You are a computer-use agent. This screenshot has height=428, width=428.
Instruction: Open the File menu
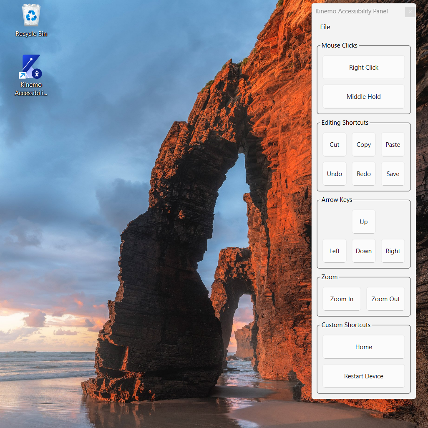point(325,27)
